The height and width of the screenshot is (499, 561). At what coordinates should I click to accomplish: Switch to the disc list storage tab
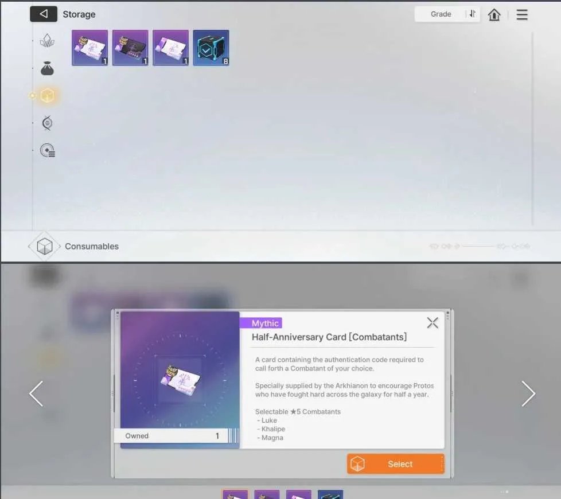[48, 150]
